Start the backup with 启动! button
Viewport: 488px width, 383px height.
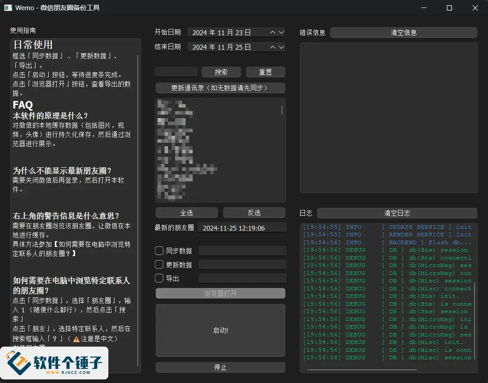pyautogui.click(x=220, y=330)
